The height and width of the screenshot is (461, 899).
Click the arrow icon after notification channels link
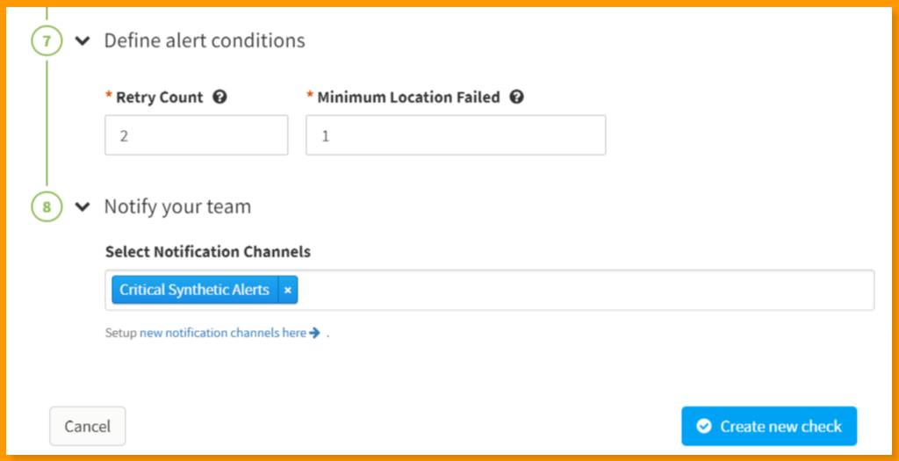314,333
